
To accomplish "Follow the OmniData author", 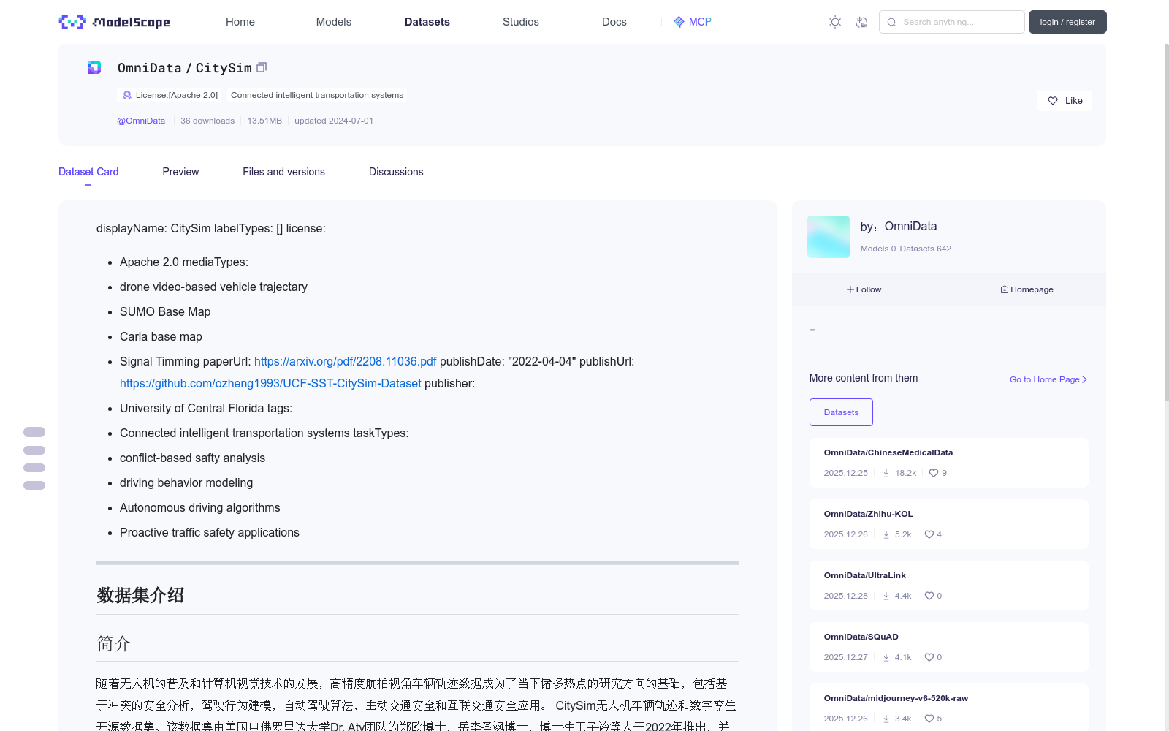I will click(864, 289).
